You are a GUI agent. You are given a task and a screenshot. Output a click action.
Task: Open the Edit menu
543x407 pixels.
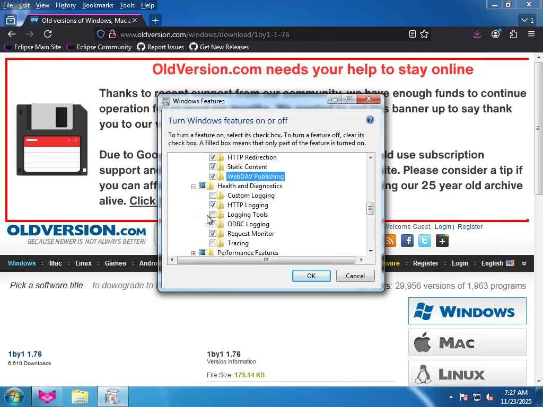[24, 5]
